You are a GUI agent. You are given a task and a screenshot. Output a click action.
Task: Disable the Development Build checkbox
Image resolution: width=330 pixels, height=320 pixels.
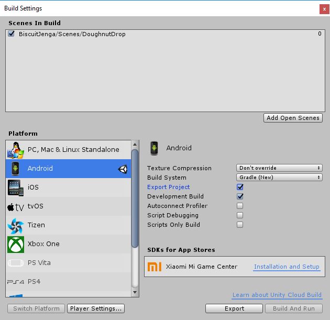pos(240,196)
